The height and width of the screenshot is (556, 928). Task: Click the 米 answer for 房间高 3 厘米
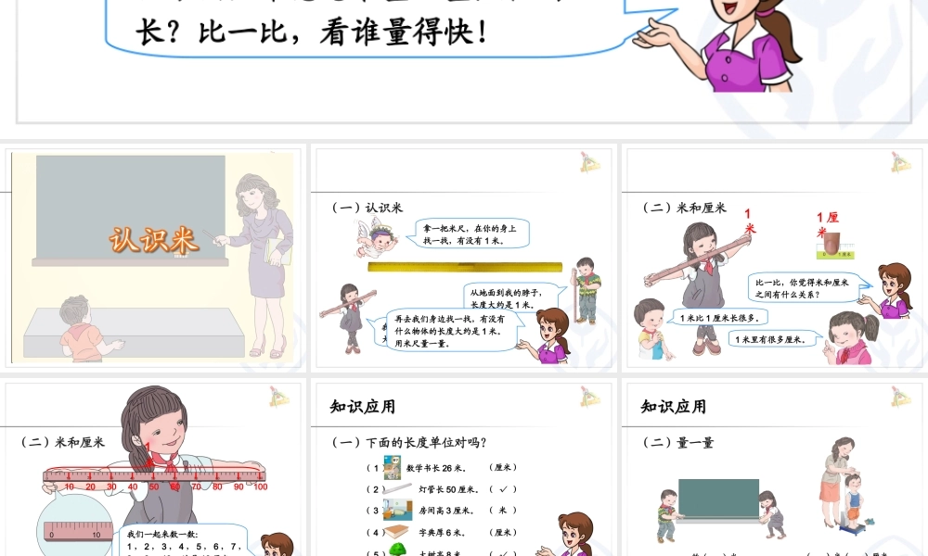[x=504, y=510]
